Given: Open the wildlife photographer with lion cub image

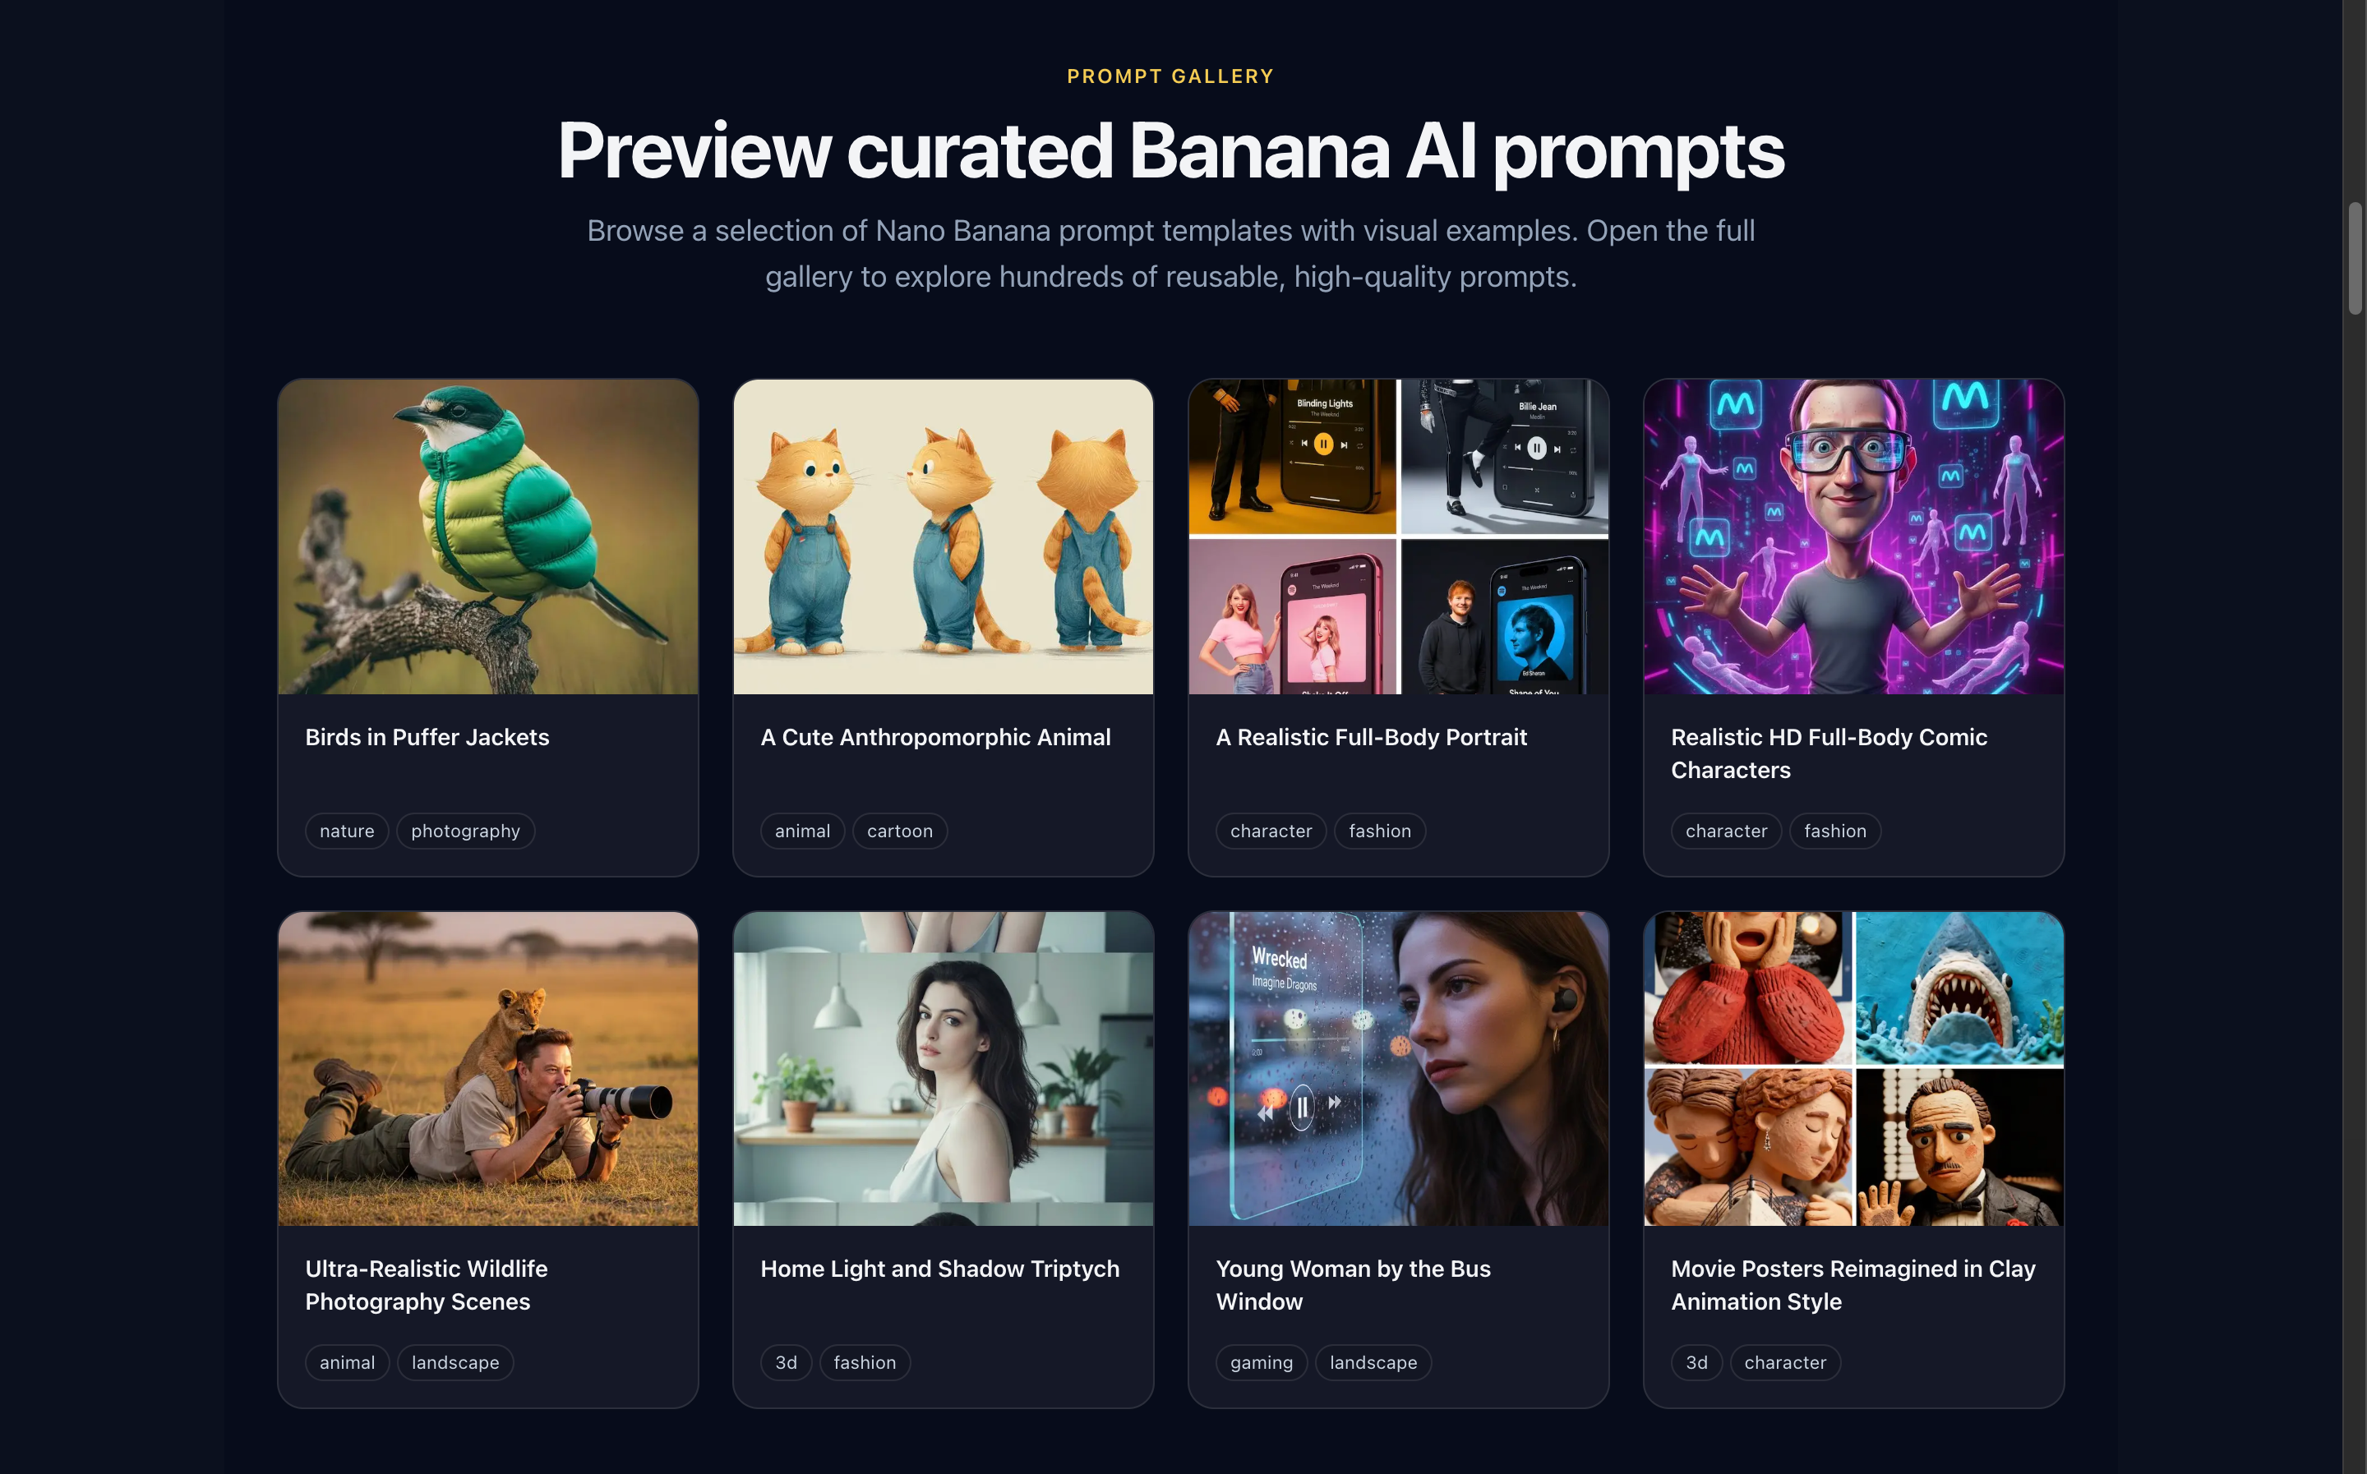Looking at the screenshot, I should coord(487,1068).
